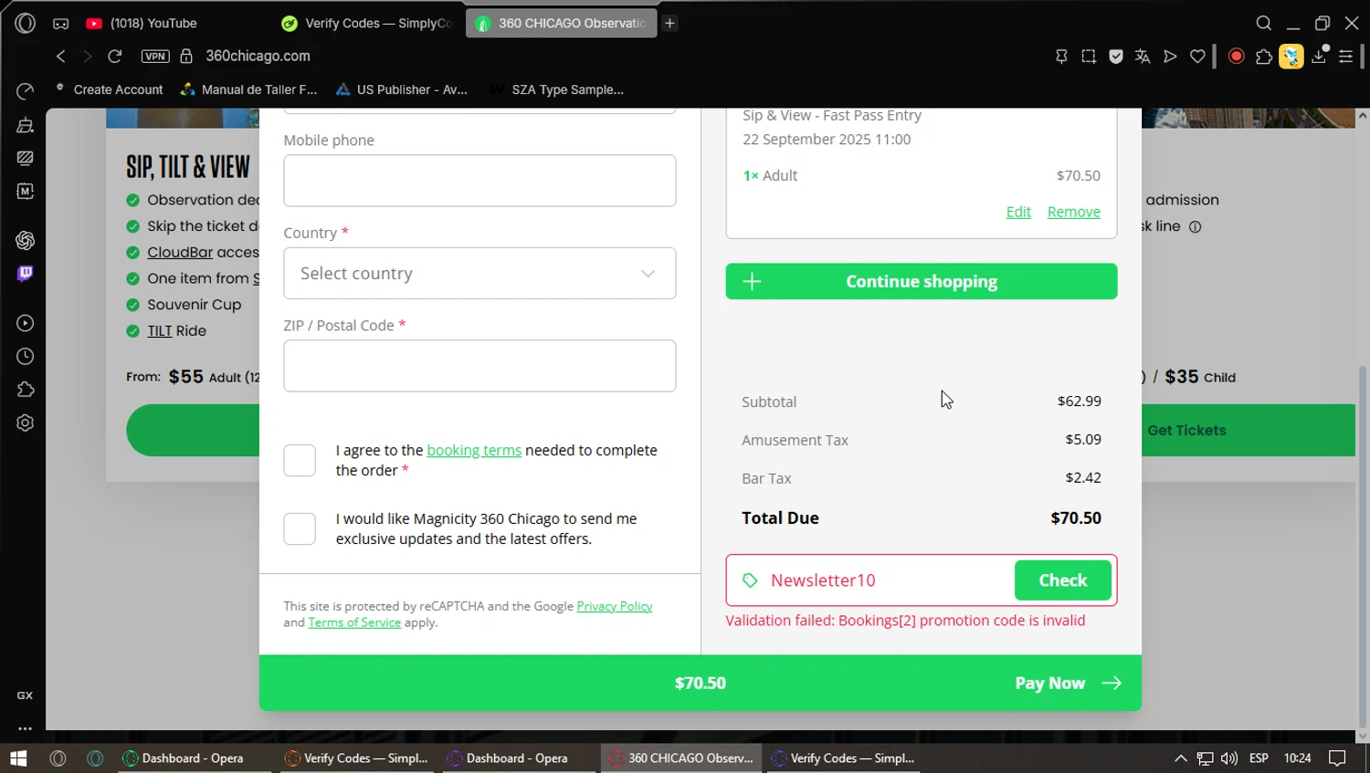Add page to bookmarks heart icon
This screenshot has width=1370, height=773.
pyautogui.click(x=1197, y=57)
